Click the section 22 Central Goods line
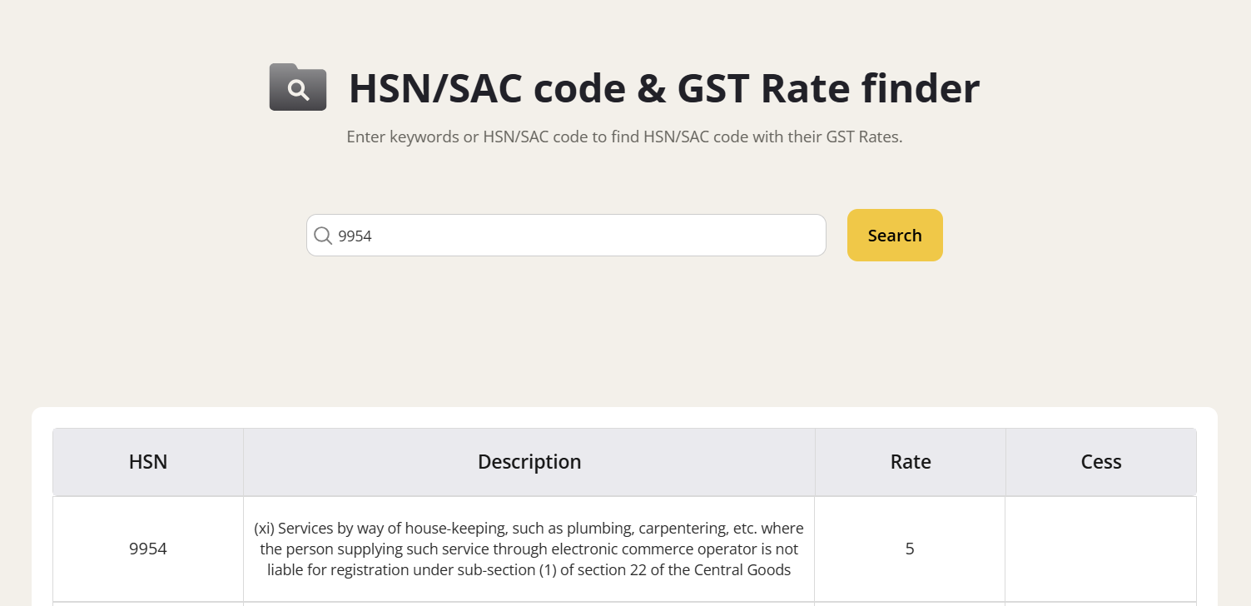The width and height of the screenshot is (1251, 606). click(x=529, y=570)
